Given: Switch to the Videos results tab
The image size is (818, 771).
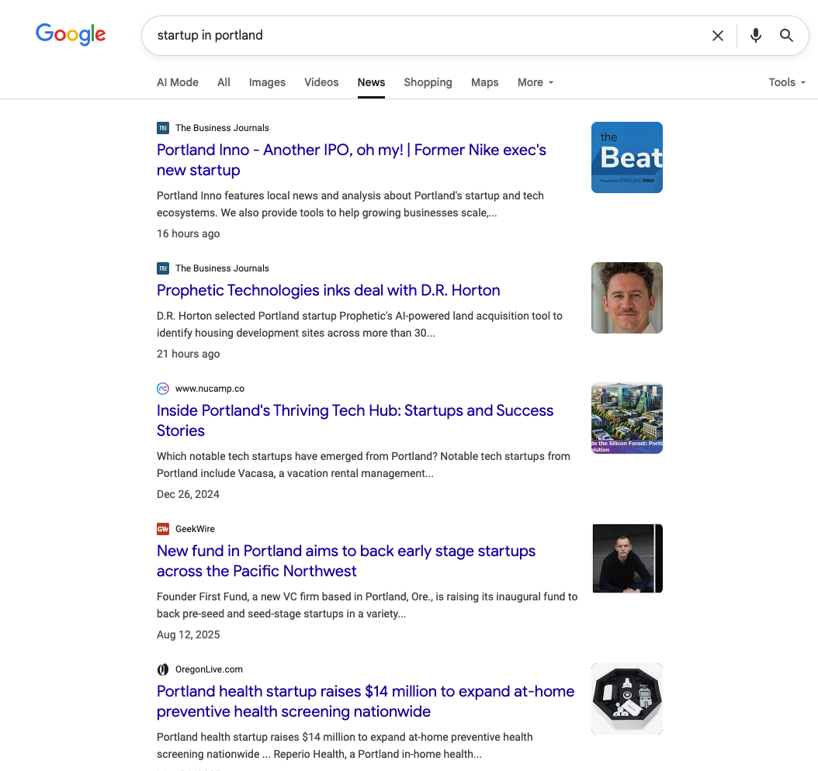Looking at the screenshot, I should tap(321, 82).
